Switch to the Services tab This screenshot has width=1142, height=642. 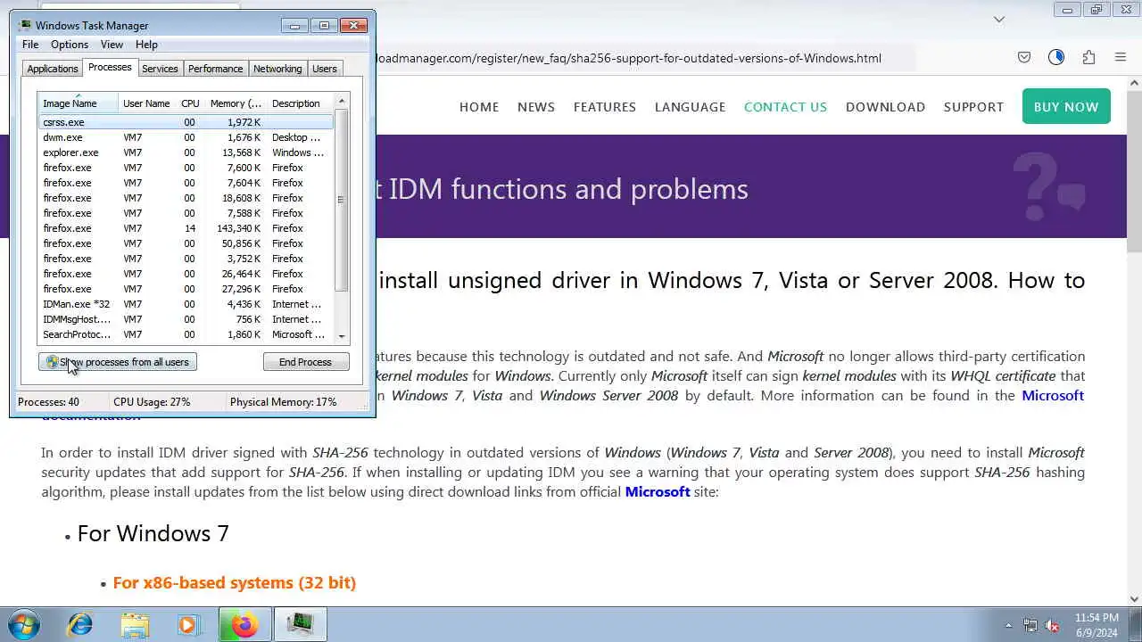[160, 69]
